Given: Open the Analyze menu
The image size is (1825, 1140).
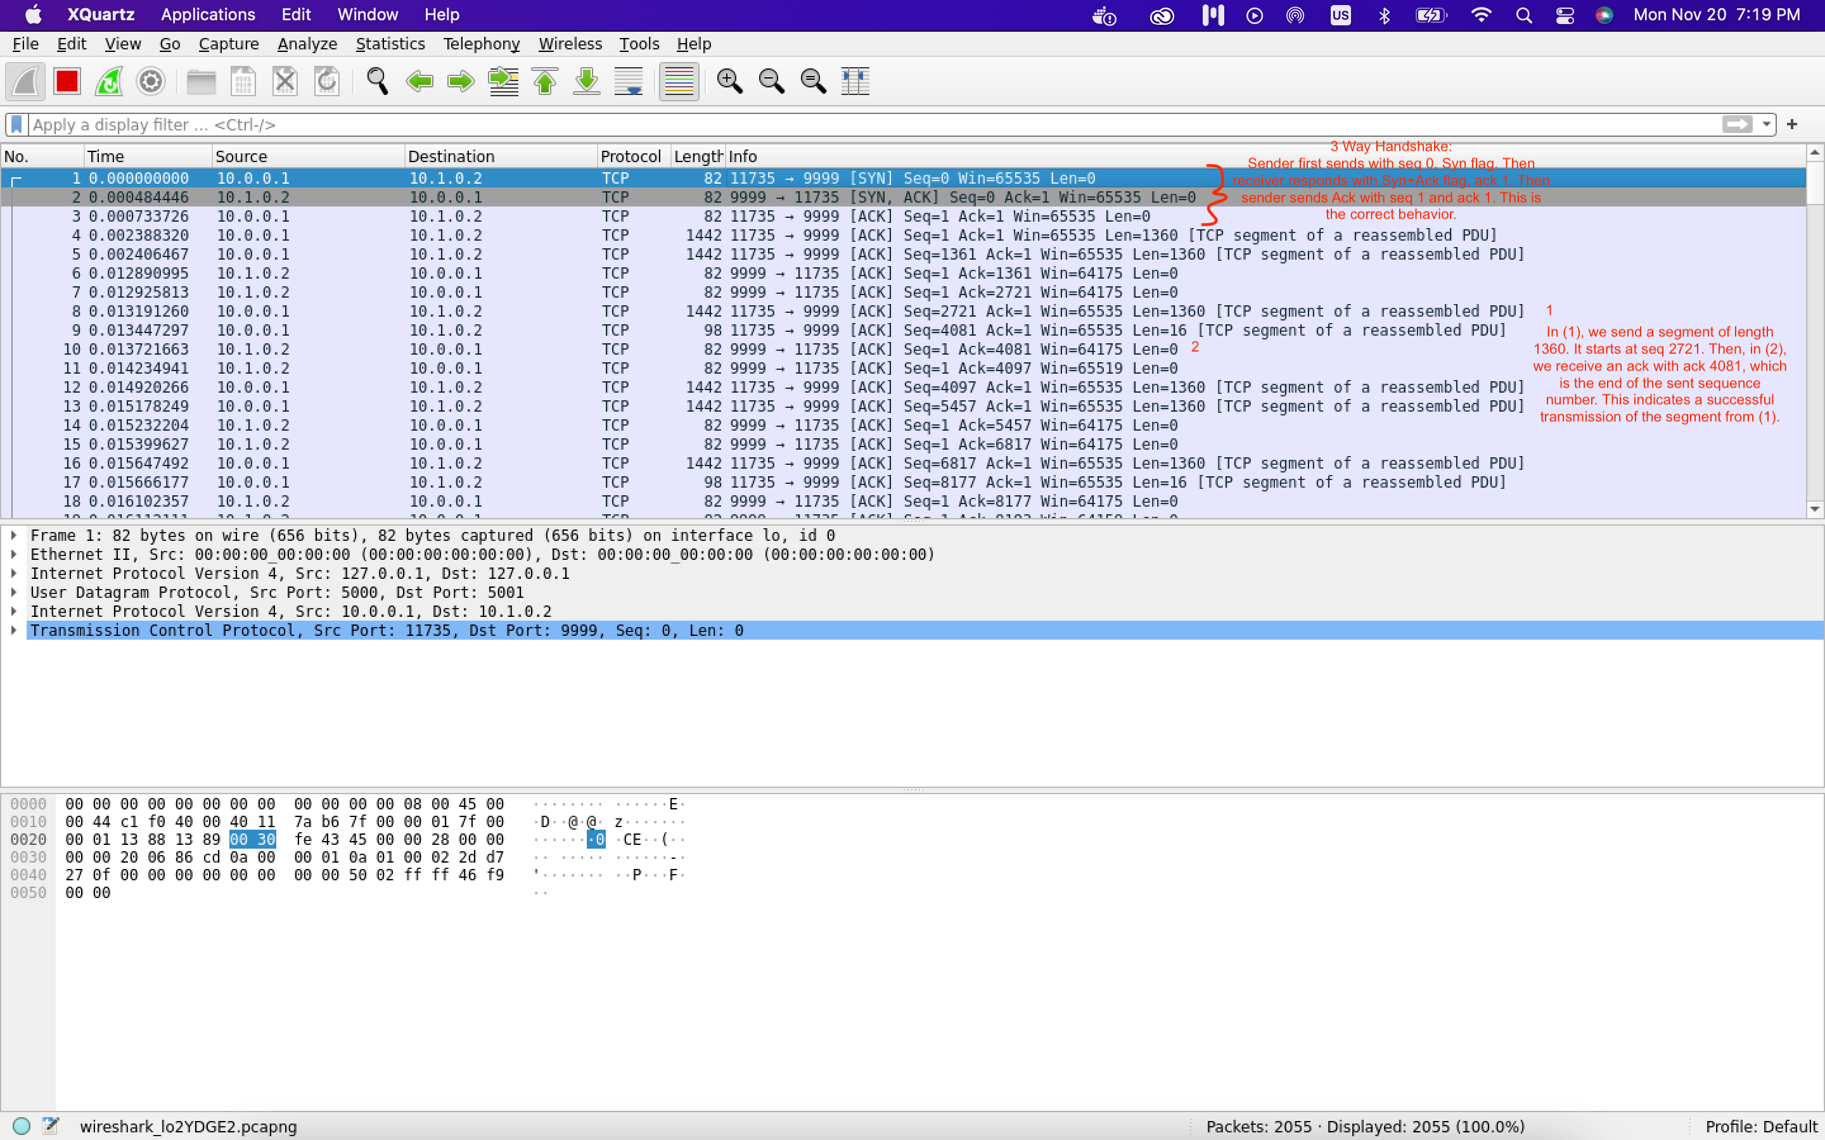Looking at the screenshot, I should coord(307,44).
